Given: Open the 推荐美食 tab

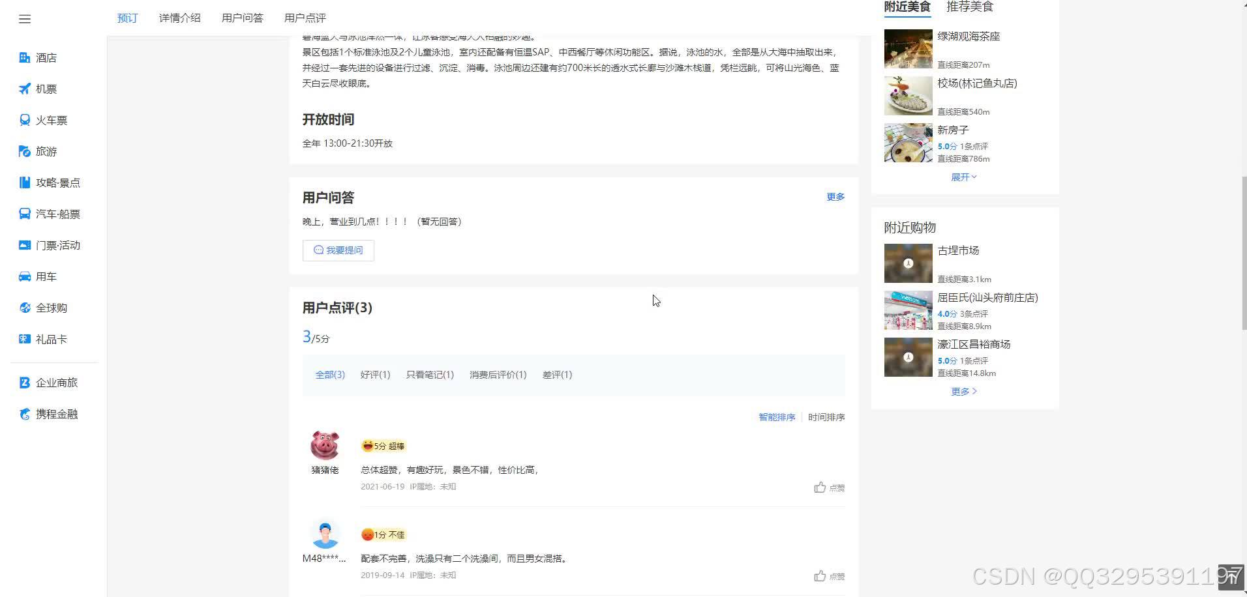Looking at the screenshot, I should pyautogui.click(x=970, y=7).
